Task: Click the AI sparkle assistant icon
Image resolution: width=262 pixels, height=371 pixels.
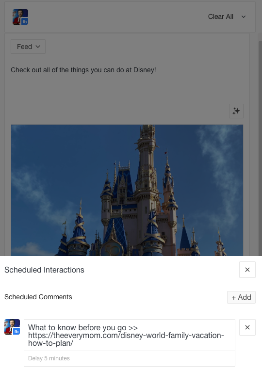Action: pos(236,111)
